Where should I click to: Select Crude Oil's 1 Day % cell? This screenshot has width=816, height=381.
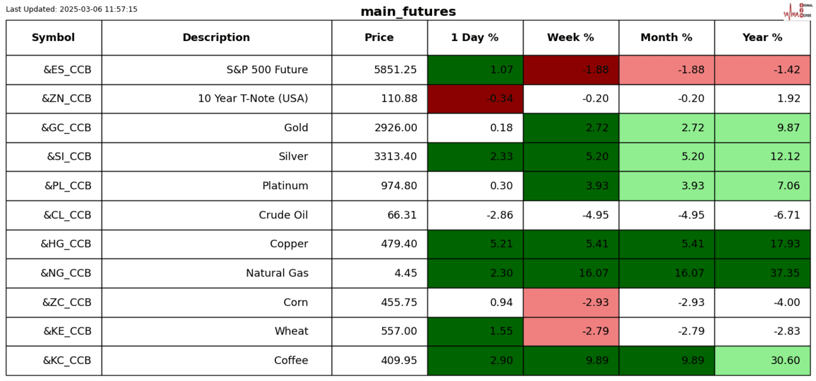click(x=475, y=215)
